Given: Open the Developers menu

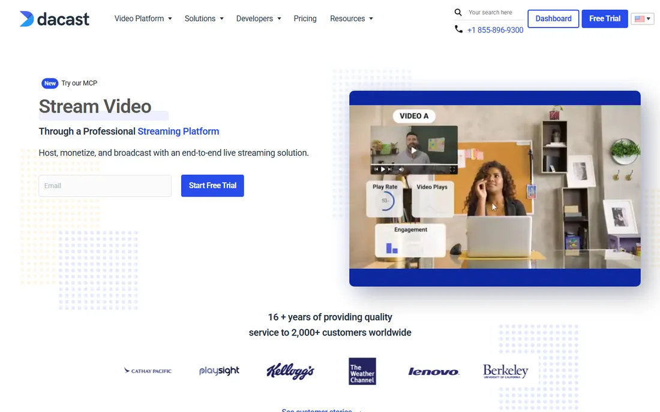Looking at the screenshot, I should click(x=254, y=19).
